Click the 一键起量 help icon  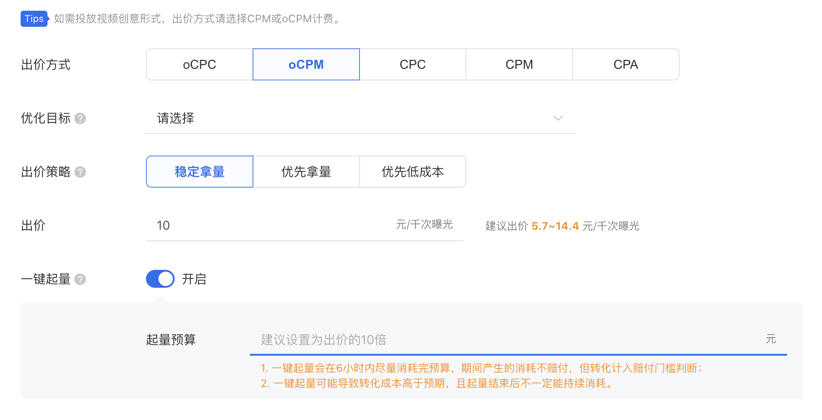click(x=80, y=279)
